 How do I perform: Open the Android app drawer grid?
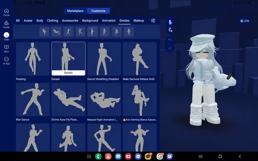click(x=89, y=157)
